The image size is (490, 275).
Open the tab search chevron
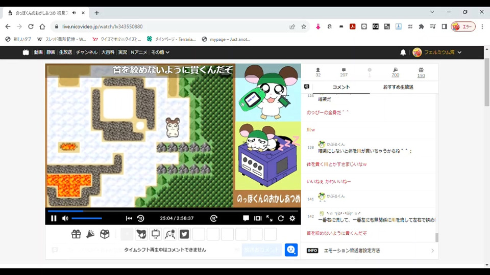coord(432,12)
